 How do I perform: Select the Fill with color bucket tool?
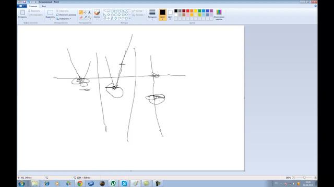coord(85,12)
